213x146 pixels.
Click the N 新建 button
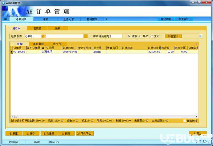click(x=14, y=133)
